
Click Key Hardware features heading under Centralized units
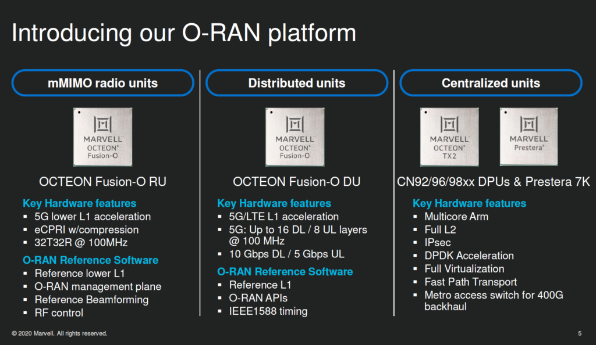pyautogui.click(x=469, y=203)
